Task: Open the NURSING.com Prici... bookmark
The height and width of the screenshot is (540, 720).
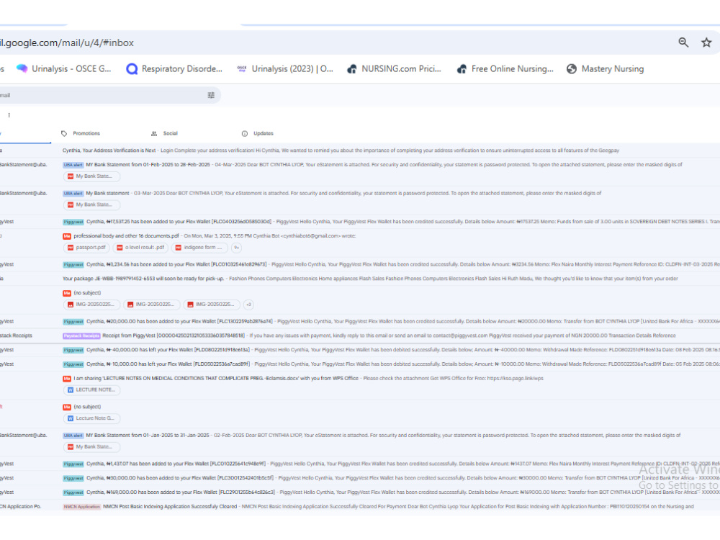Action: coord(395,69)
